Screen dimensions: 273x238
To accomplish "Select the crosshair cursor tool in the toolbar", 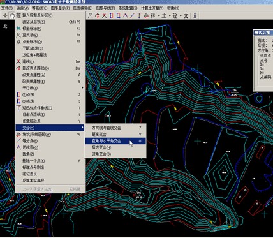I will tap(5, 15).
